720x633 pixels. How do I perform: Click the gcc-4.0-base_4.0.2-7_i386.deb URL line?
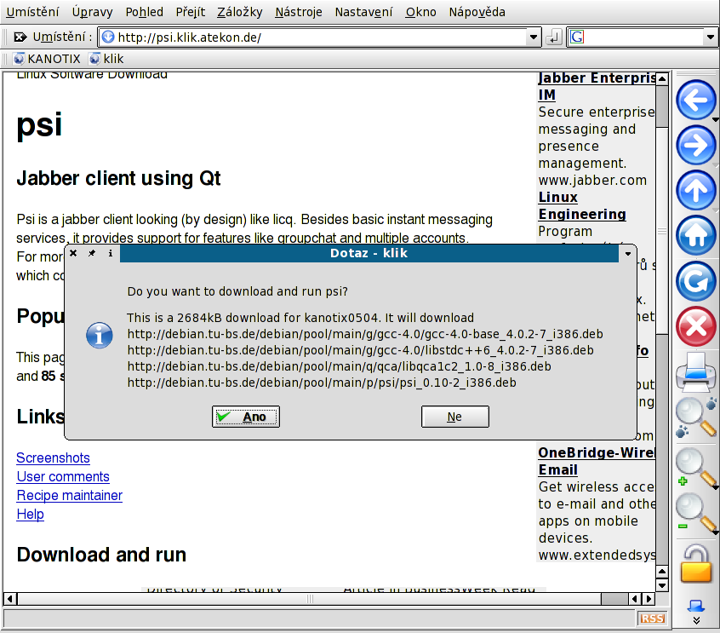click(365, 334)
